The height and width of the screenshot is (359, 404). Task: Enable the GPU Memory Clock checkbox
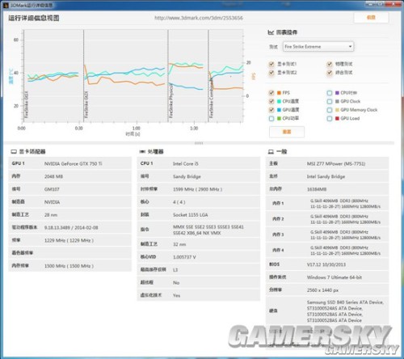point(330,110)
